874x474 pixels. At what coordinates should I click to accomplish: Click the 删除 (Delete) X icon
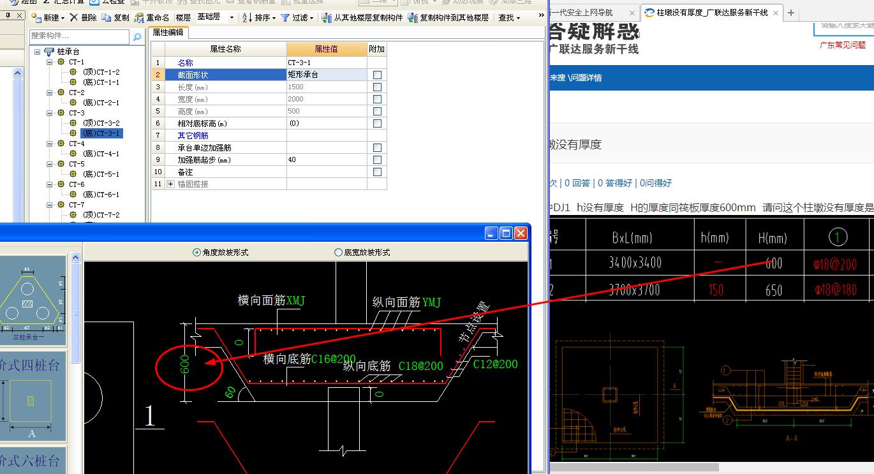[74, 18]
